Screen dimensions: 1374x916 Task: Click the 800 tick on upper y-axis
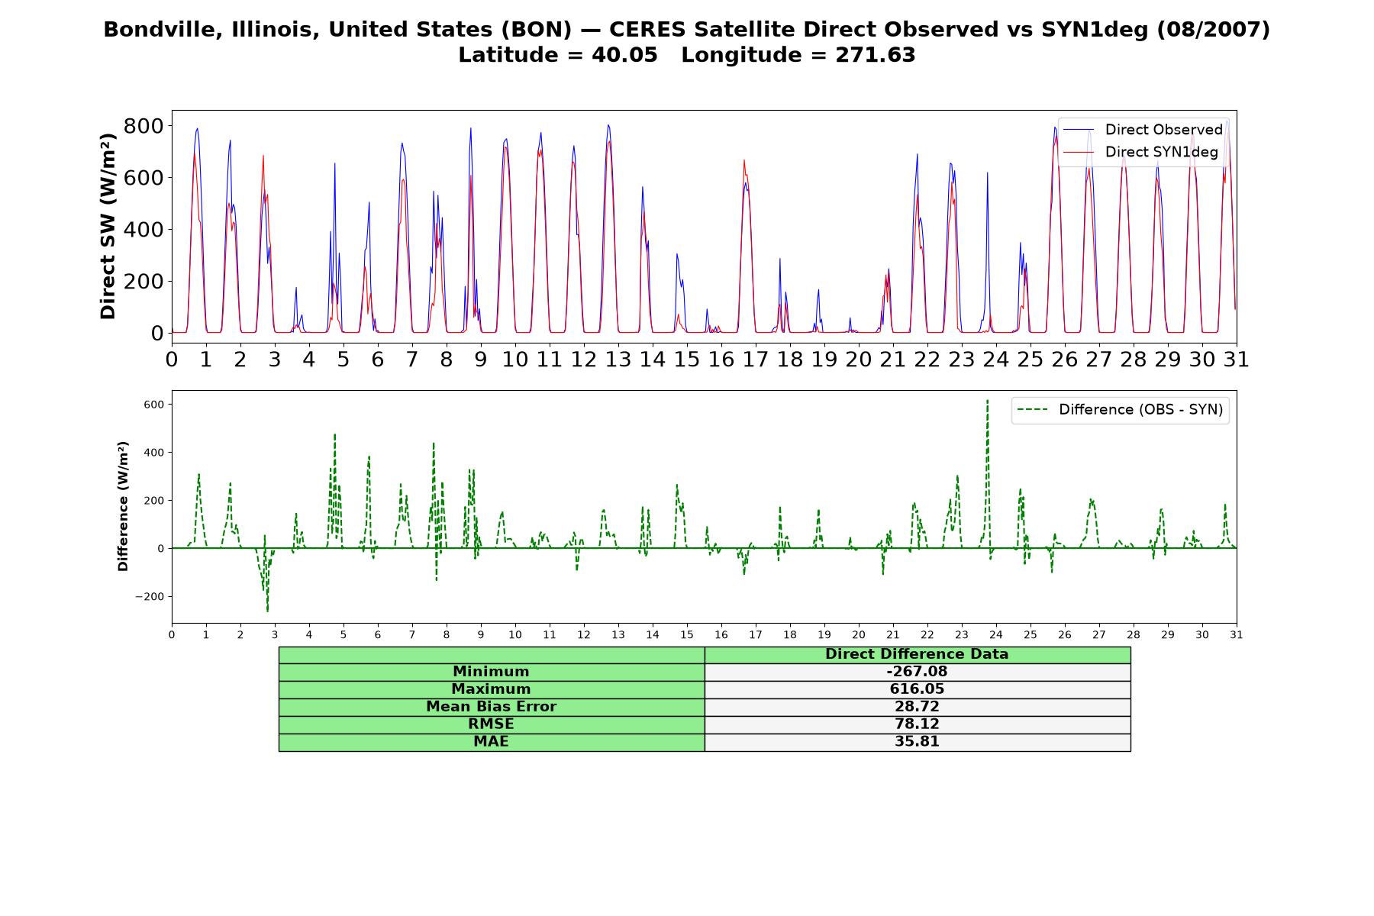tap(144, 126)
